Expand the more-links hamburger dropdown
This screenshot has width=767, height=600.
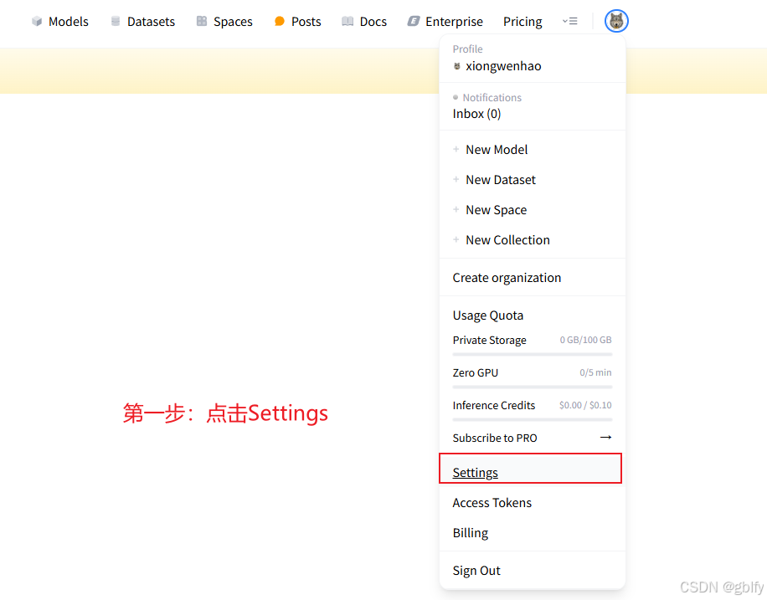[x=570, y=22]
